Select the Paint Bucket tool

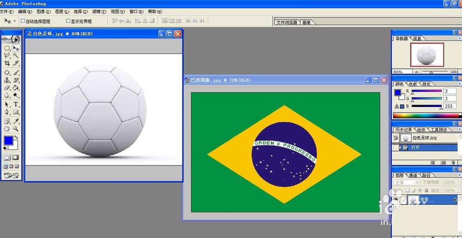16,87
